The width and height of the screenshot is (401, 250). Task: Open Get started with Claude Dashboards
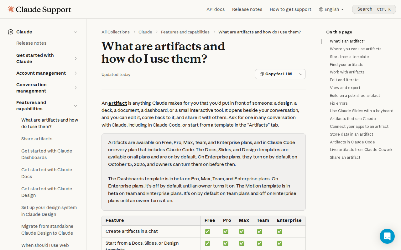pyautogui.click(x=47, y=154)
